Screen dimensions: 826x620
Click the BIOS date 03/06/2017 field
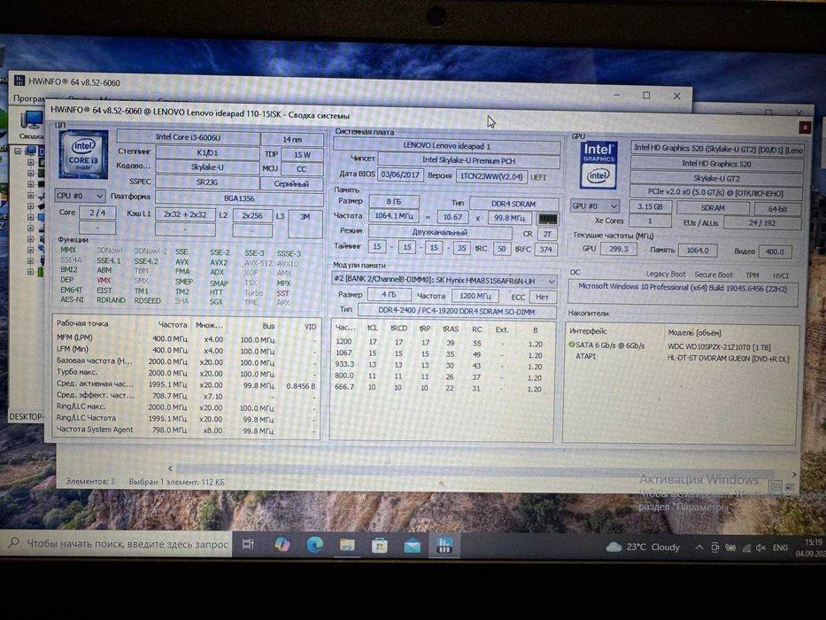point(400,174)
